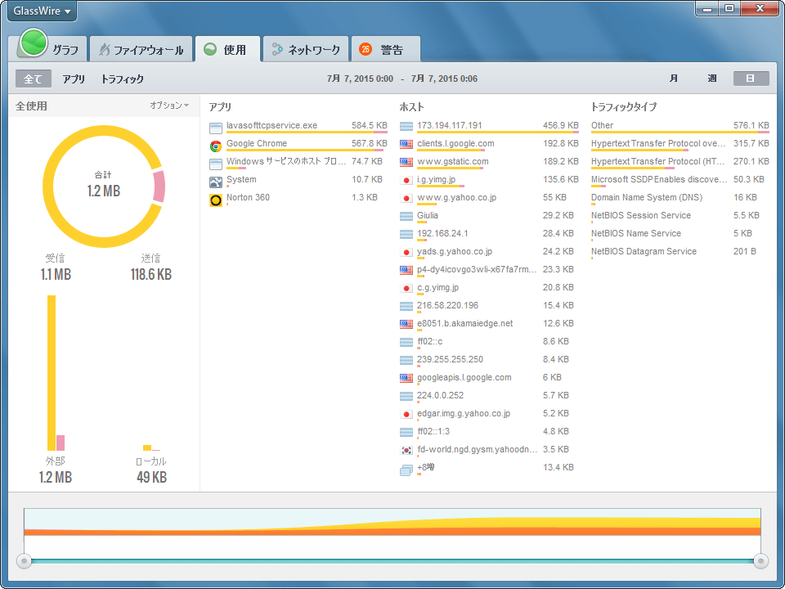This screenshot has width=785, height=589.
Task: Switch to the ファイアウォール tab
Action: (141, 49)
